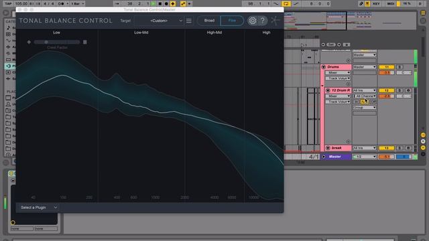Viewport: 429px width, 241px height.
Task: Open 12 Drum R All Ins input dropdown
Action: click(365, 90)
